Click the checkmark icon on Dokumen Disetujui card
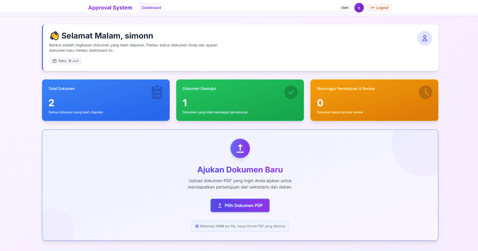This screenshot has height=251, width=478. 291,92
